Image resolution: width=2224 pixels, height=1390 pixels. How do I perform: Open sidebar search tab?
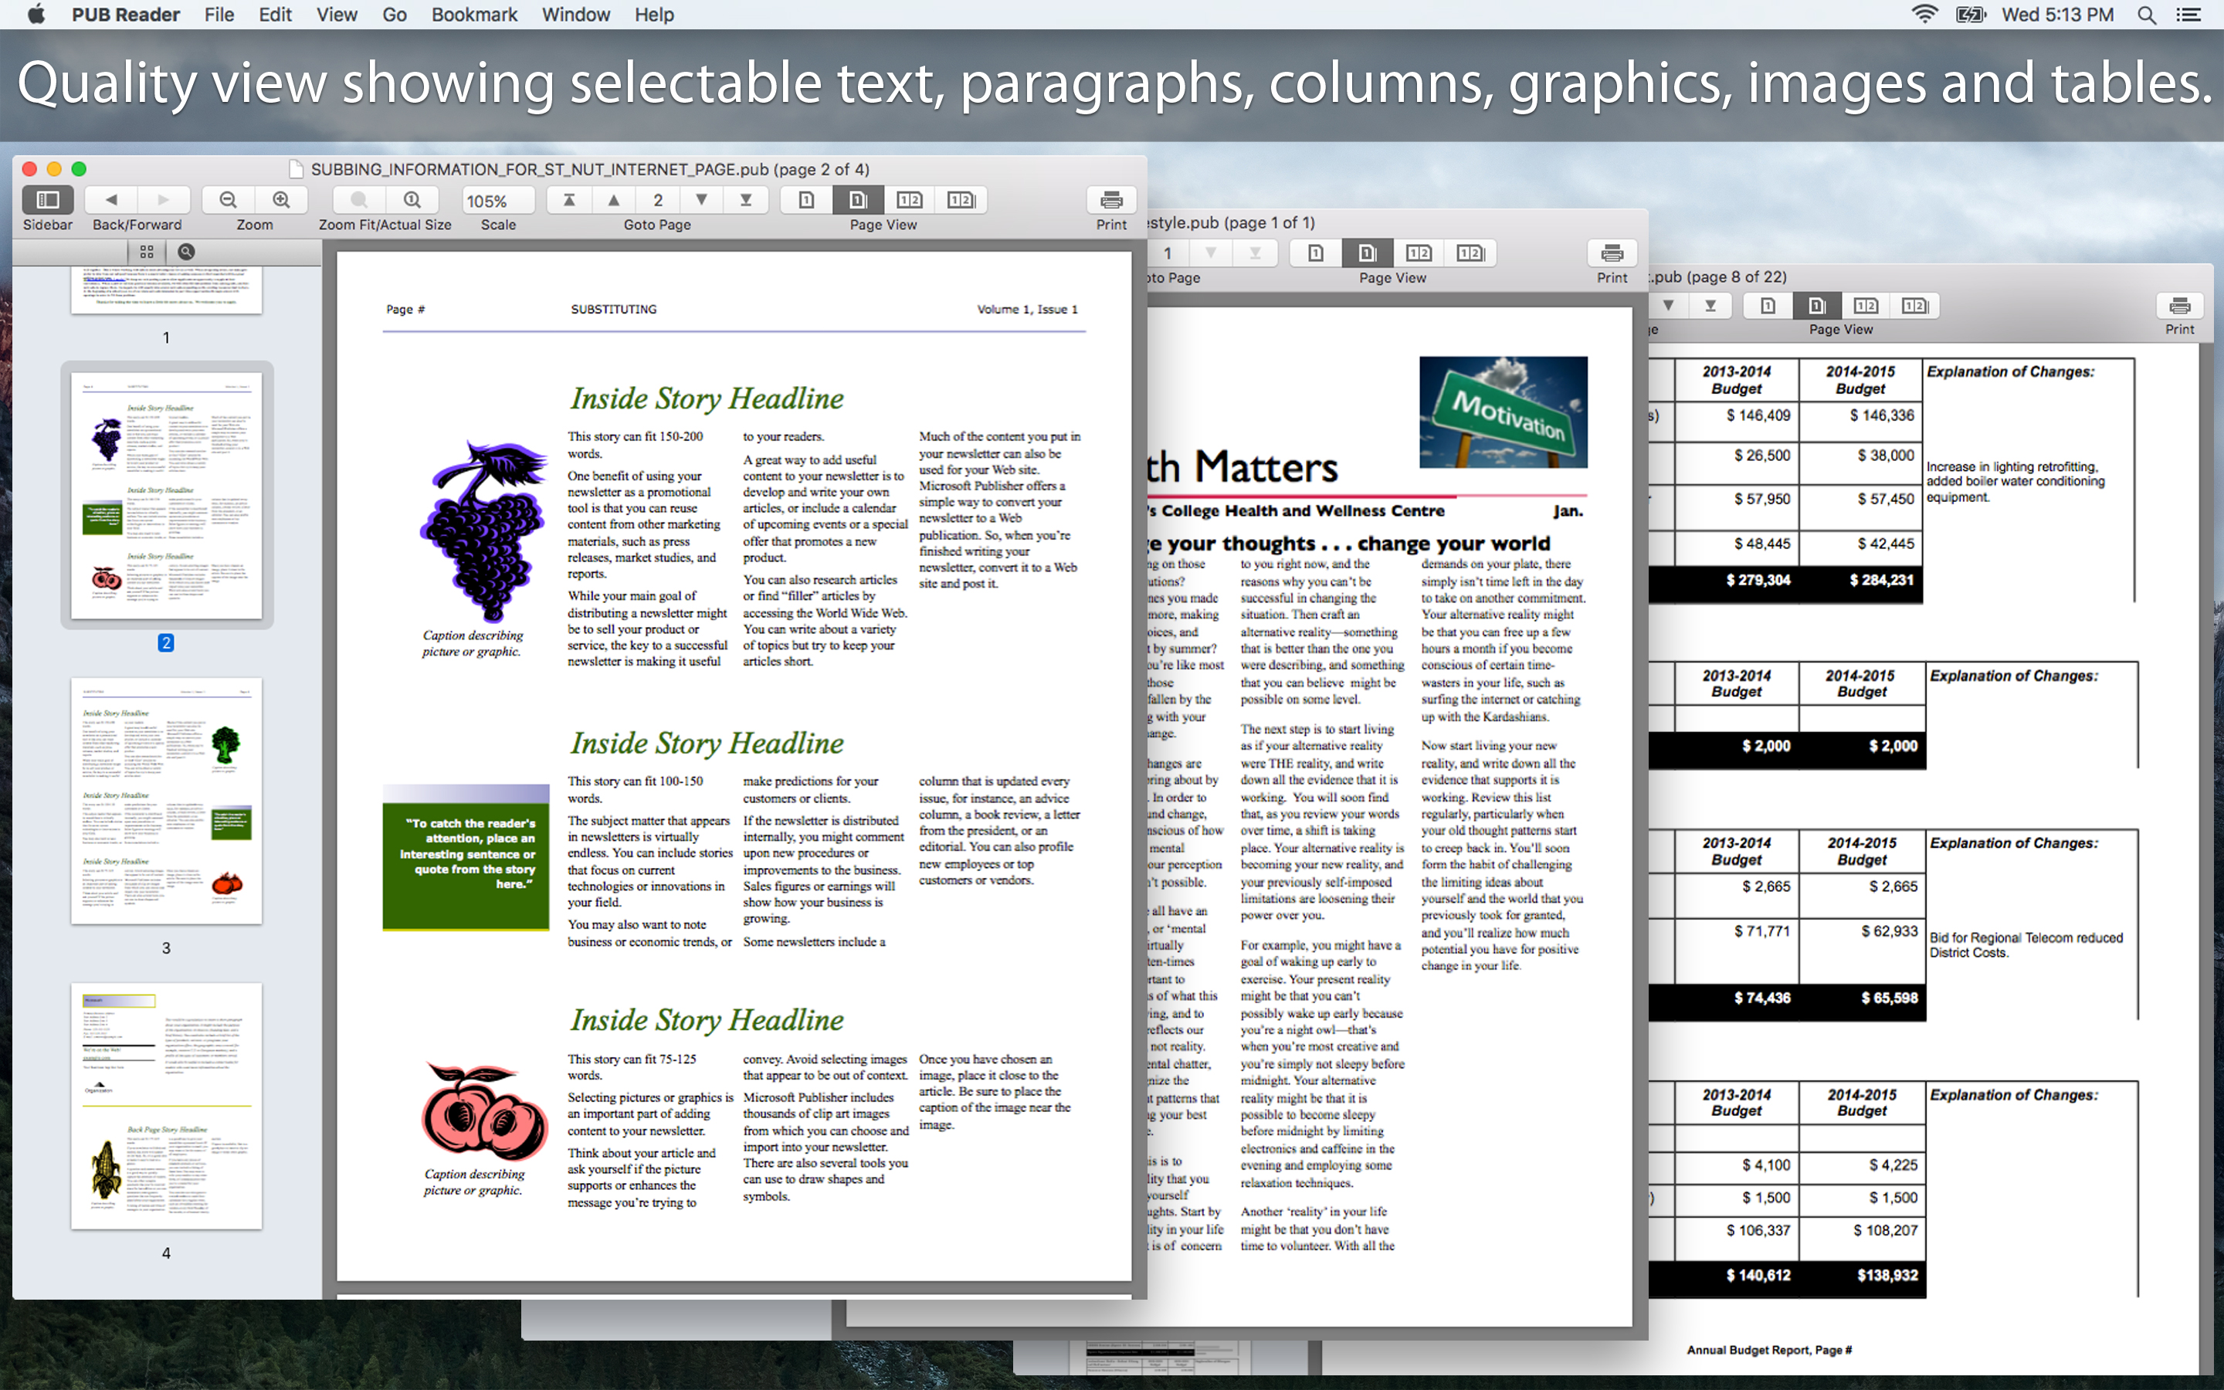pos(185,251)
